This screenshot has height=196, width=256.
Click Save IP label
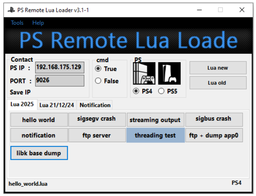20,92
